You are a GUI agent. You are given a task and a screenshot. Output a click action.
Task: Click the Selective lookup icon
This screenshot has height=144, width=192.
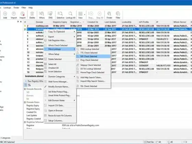point(60,15)
